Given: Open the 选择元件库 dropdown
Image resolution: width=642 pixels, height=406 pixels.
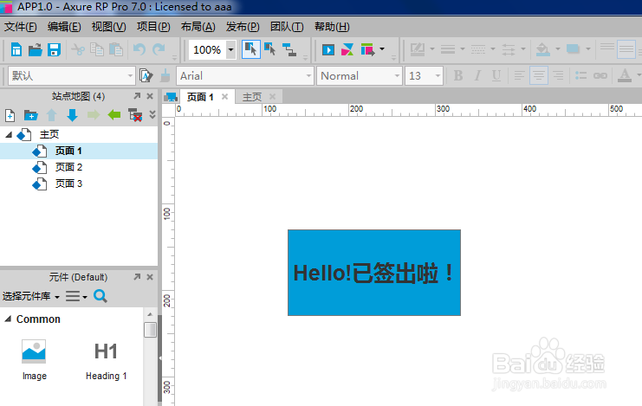Looking at the screenshot, I should [31, 296].
